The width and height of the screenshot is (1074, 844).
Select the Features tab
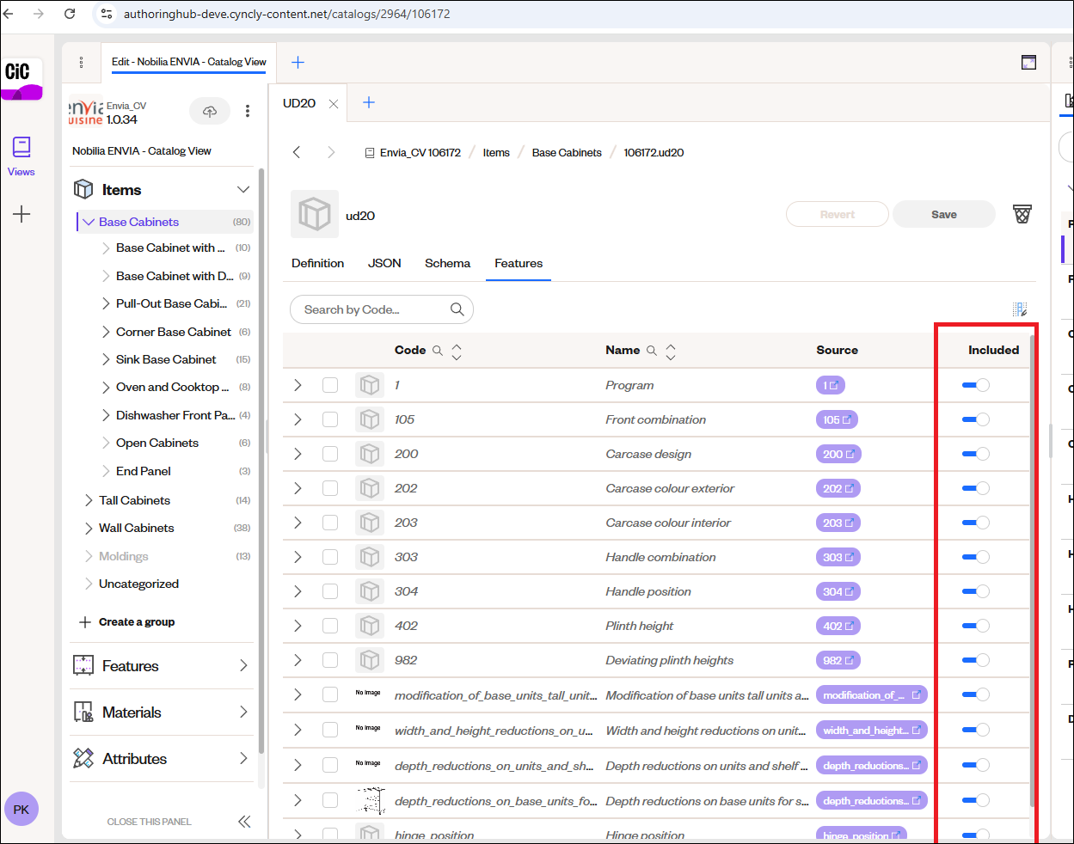519,263
